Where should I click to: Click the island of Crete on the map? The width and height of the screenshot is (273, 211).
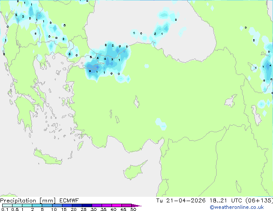coord(48,157)
